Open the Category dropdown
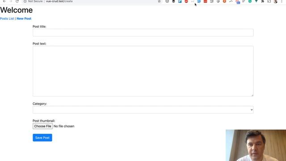 (143, 110)
